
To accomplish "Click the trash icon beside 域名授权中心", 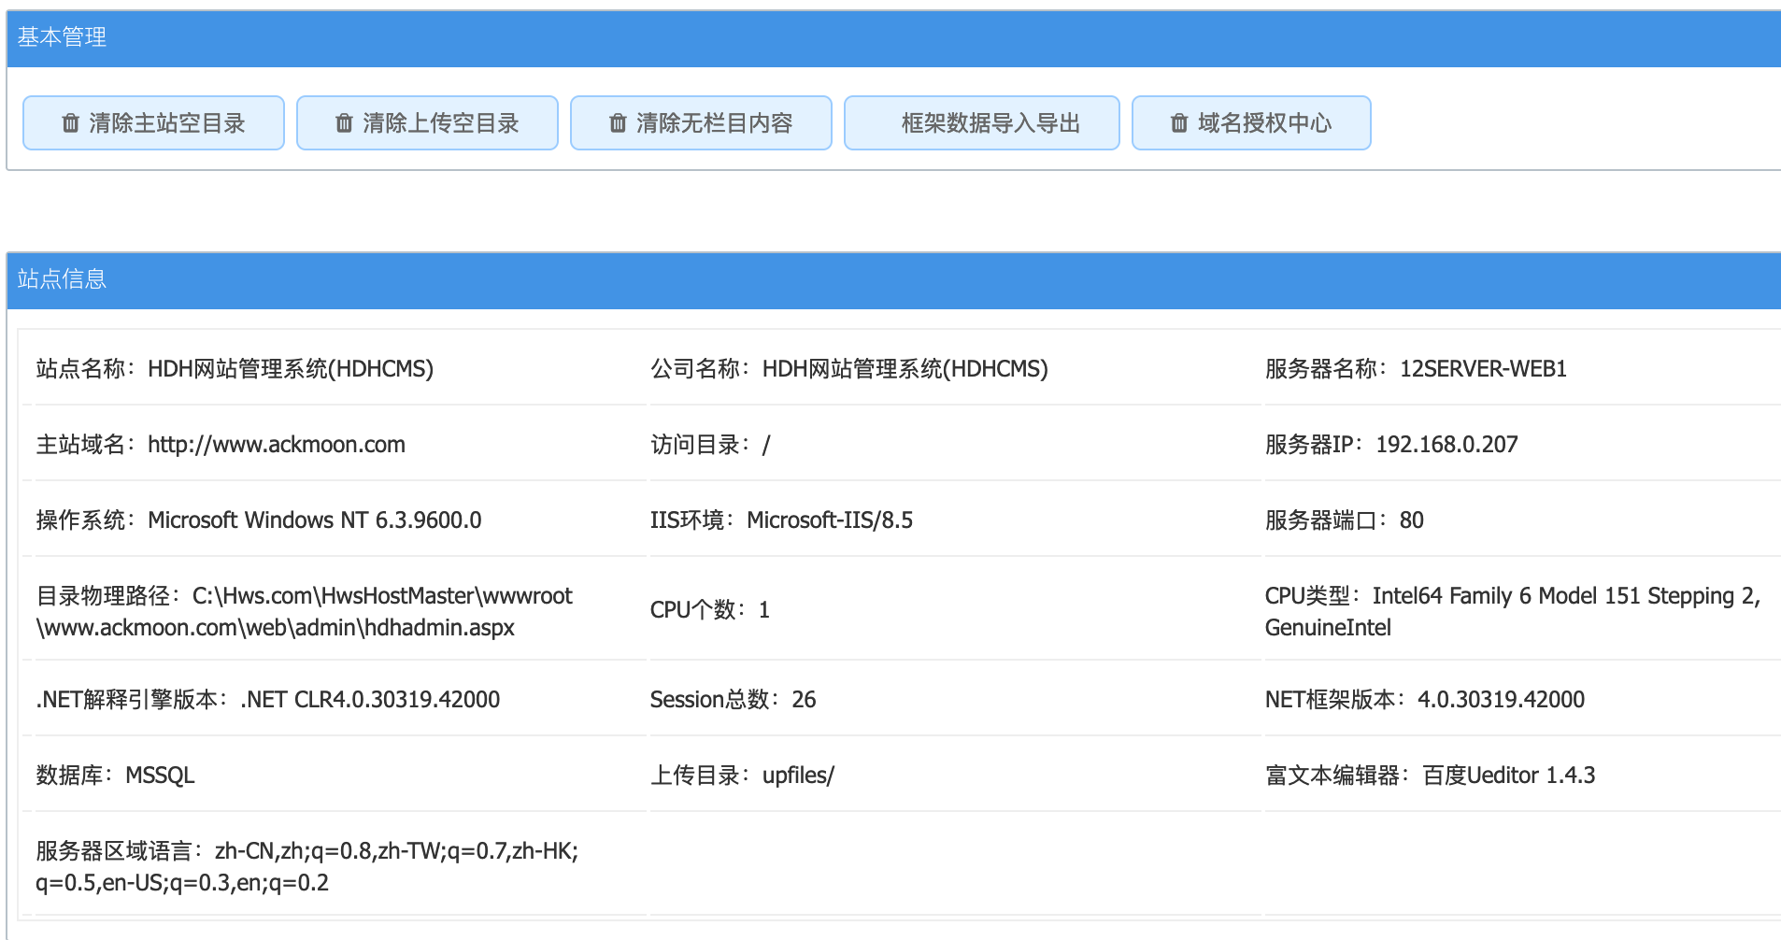I will click(x=1179, y=123).
